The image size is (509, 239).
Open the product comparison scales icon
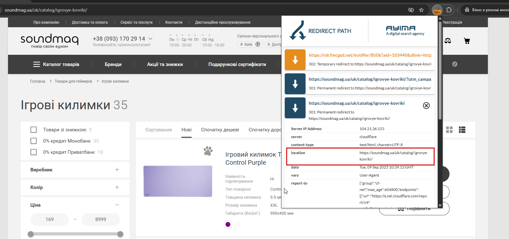coord(448,41)
